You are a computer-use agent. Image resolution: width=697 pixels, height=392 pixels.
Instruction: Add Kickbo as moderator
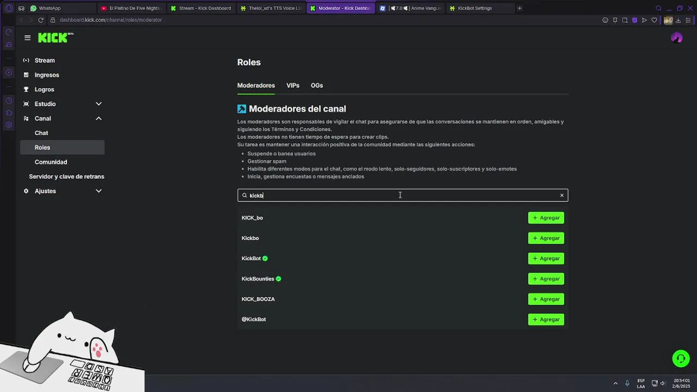(546, 238)
